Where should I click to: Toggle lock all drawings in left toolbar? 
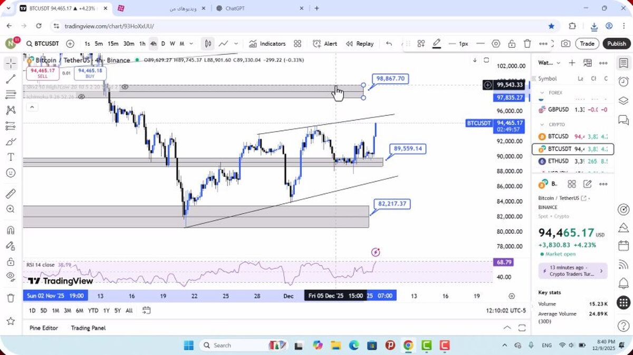pos(11,261)
